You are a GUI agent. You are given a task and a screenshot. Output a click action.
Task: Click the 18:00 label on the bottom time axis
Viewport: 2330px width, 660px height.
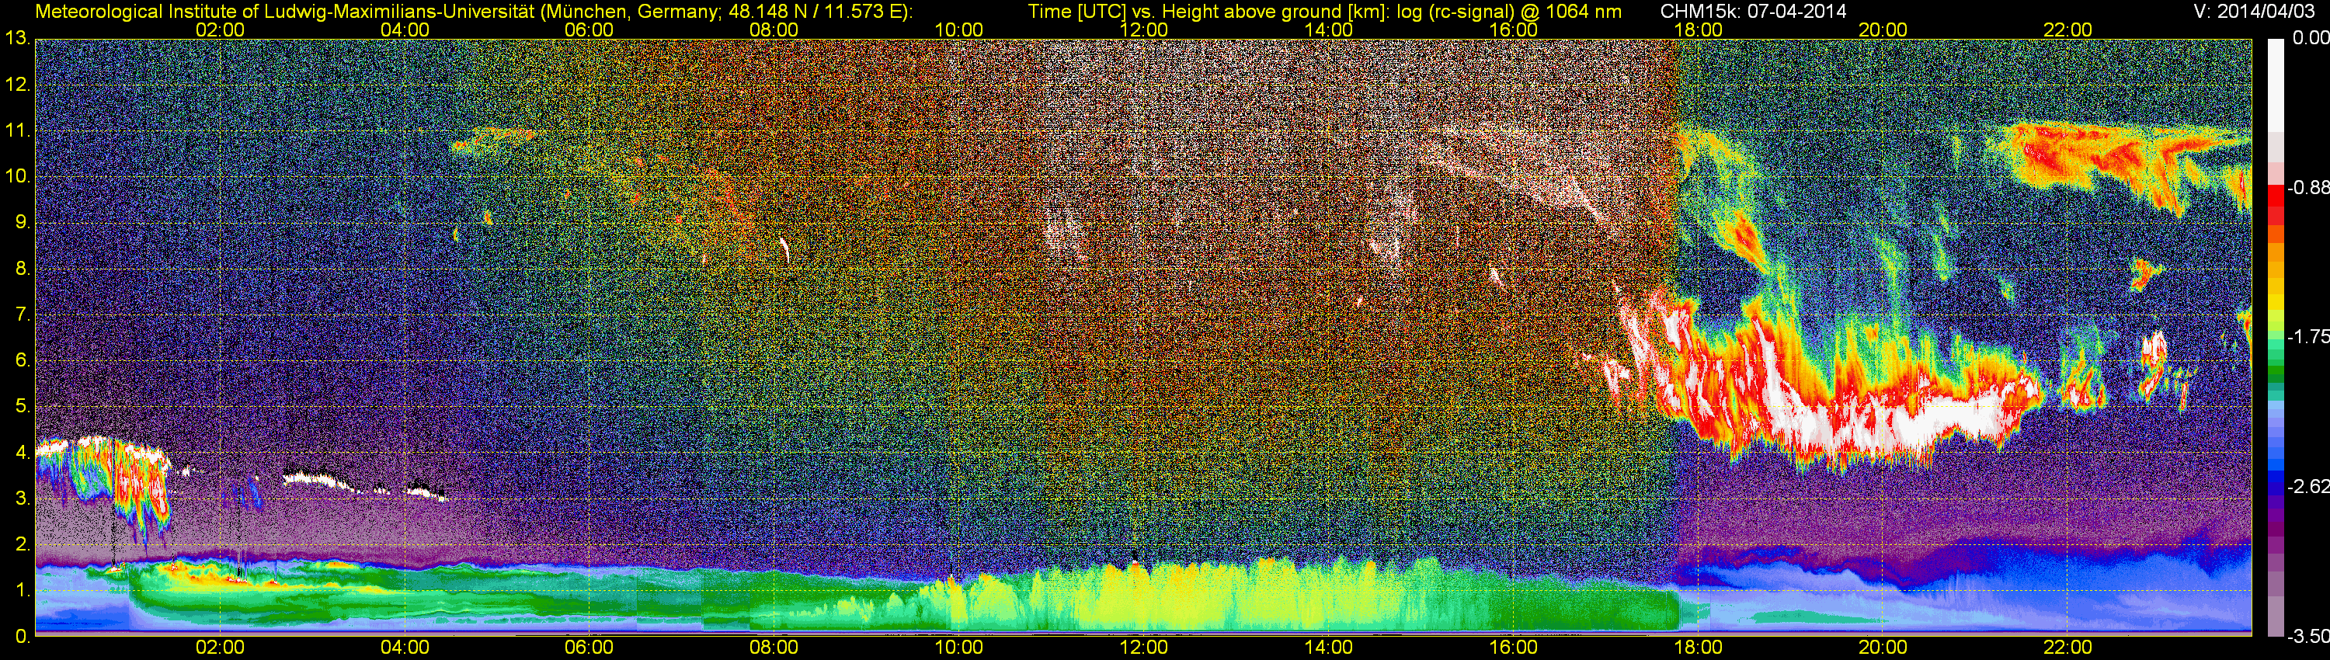point(1698,648)
